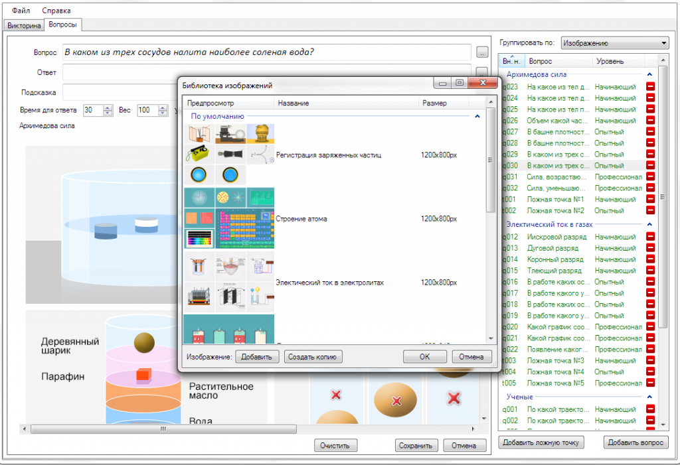Click the Добавить button in image library

point(256,357)
